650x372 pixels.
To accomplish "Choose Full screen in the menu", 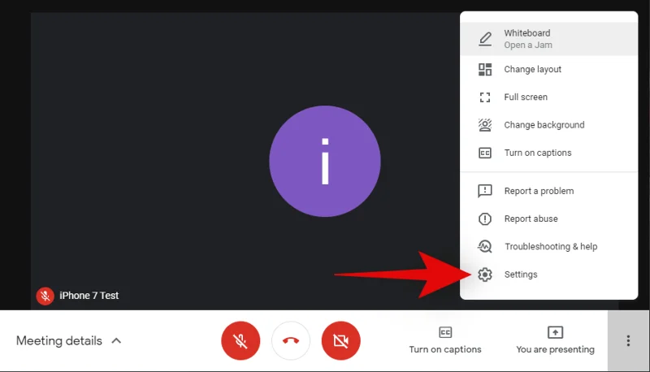I will point(549,97).
